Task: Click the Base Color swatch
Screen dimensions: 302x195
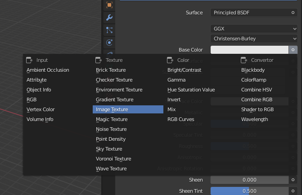Action: point(249,50)
